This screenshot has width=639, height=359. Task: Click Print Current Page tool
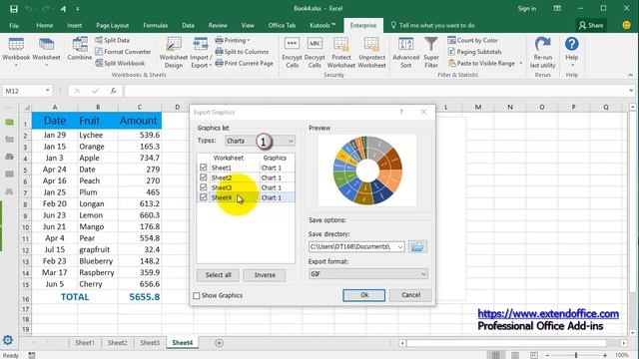(x=244, y=63)
